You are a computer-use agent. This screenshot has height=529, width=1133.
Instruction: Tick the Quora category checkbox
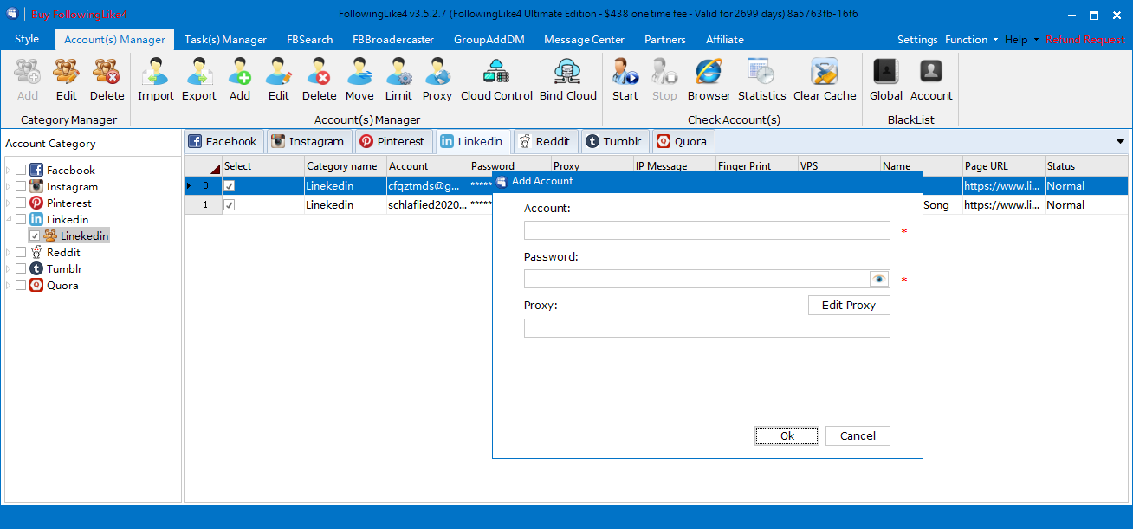pos(21,286)
